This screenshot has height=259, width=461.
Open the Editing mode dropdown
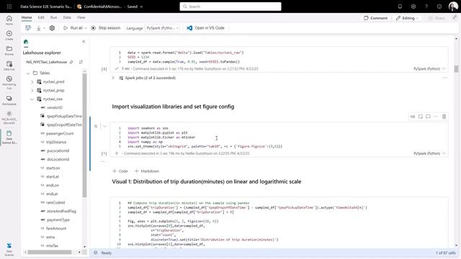tap(407, 18)
